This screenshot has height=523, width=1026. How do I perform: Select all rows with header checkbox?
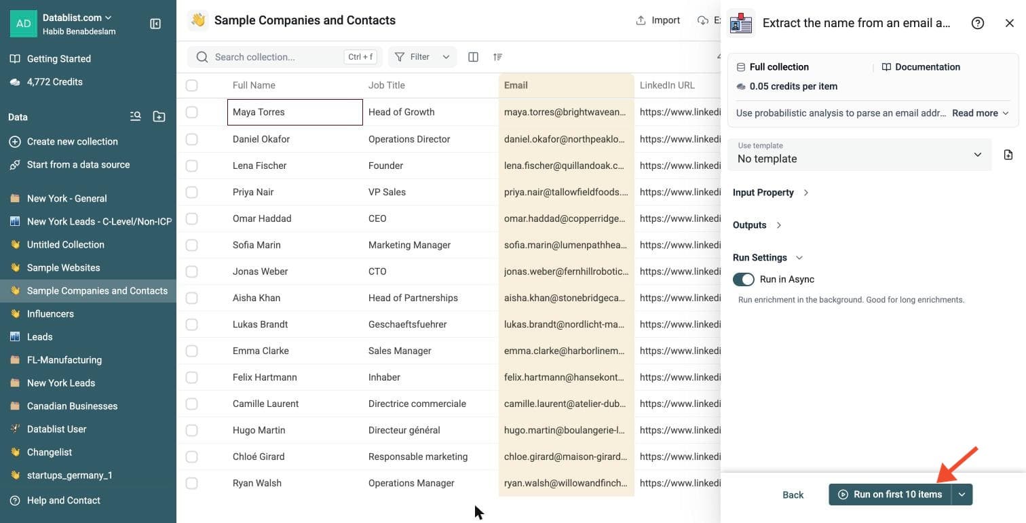tap(192, 85)
